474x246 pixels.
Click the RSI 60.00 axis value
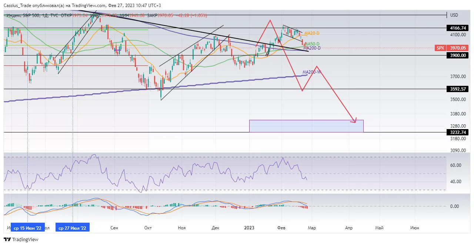(455, 165)
